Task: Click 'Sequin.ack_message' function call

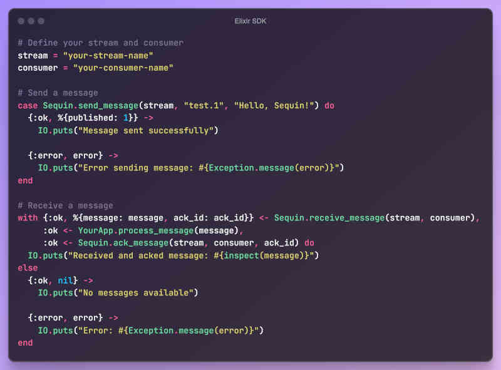Action: (123, 243)
